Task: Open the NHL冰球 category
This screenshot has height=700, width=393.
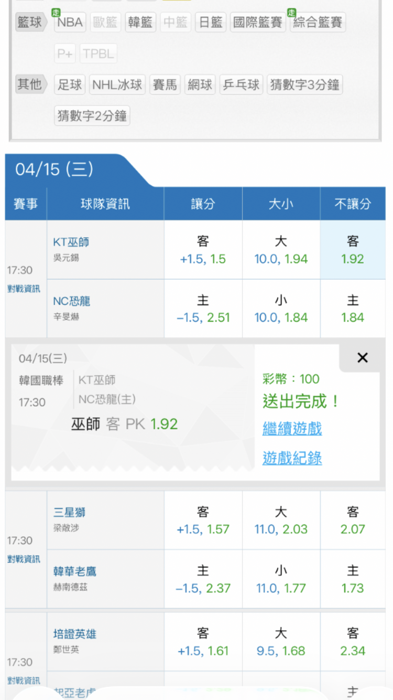Action: 117,84
